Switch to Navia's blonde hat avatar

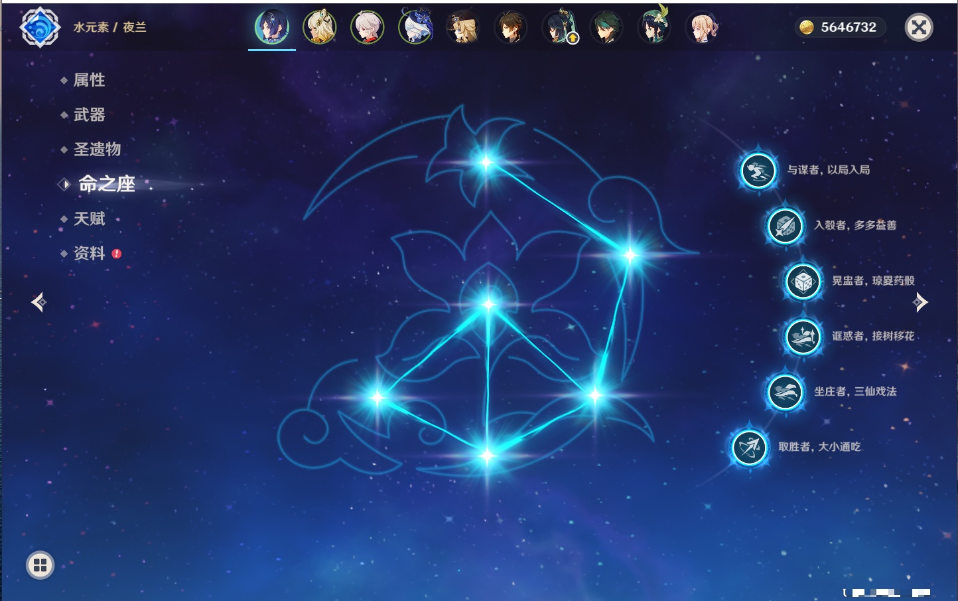point(463,27)
